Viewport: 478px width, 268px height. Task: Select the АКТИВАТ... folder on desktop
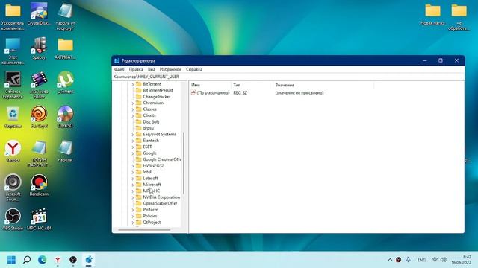[x=65, y=48]
